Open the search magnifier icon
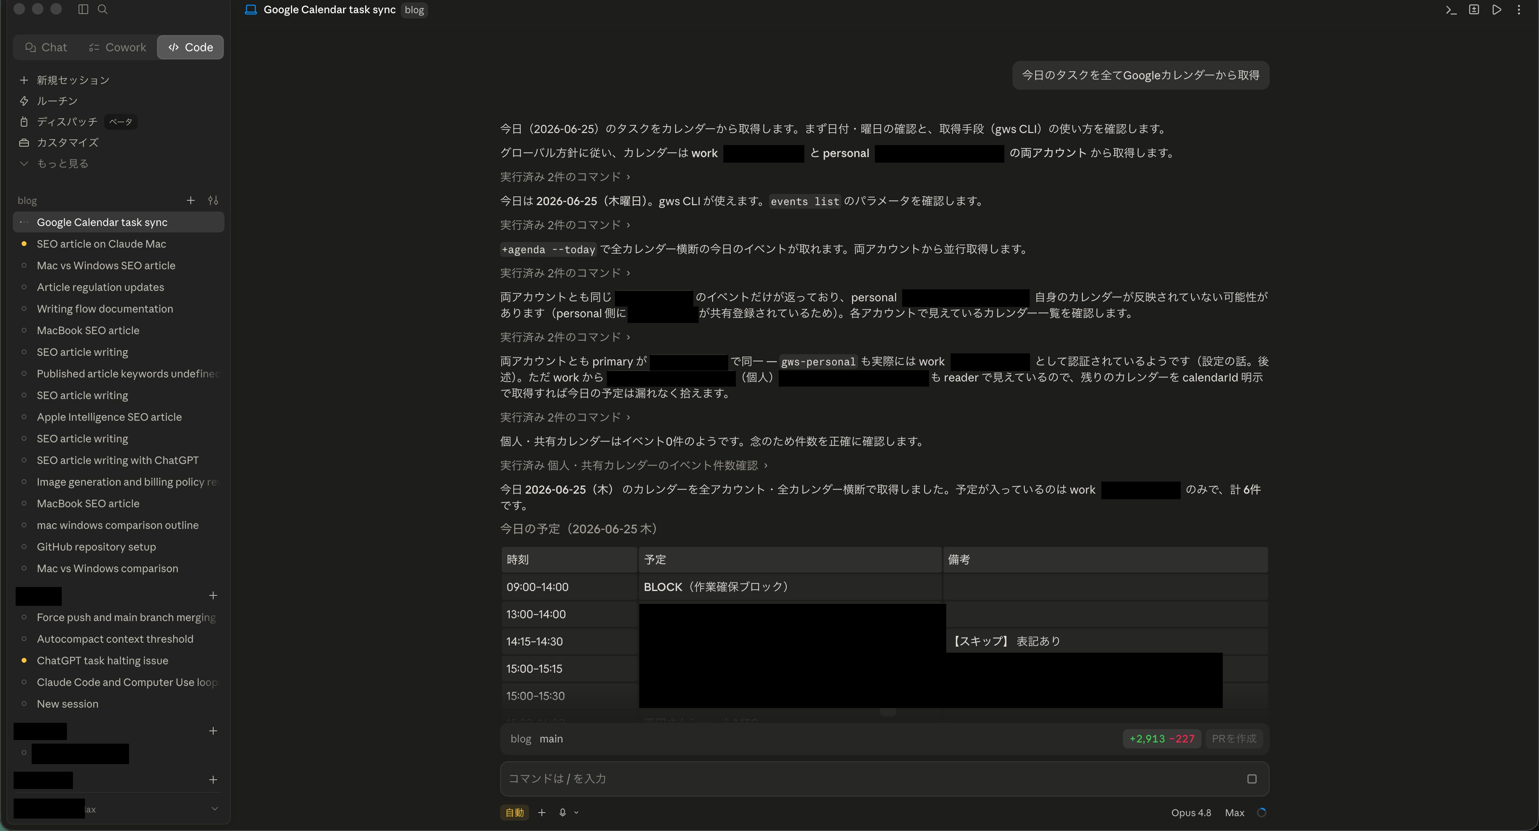Image resolution: width=1539 pixels, height=831 pixels. pos(102,9)
